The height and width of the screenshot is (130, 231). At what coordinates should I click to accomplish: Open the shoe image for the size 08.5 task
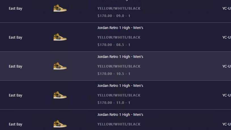tap(60, 37)
